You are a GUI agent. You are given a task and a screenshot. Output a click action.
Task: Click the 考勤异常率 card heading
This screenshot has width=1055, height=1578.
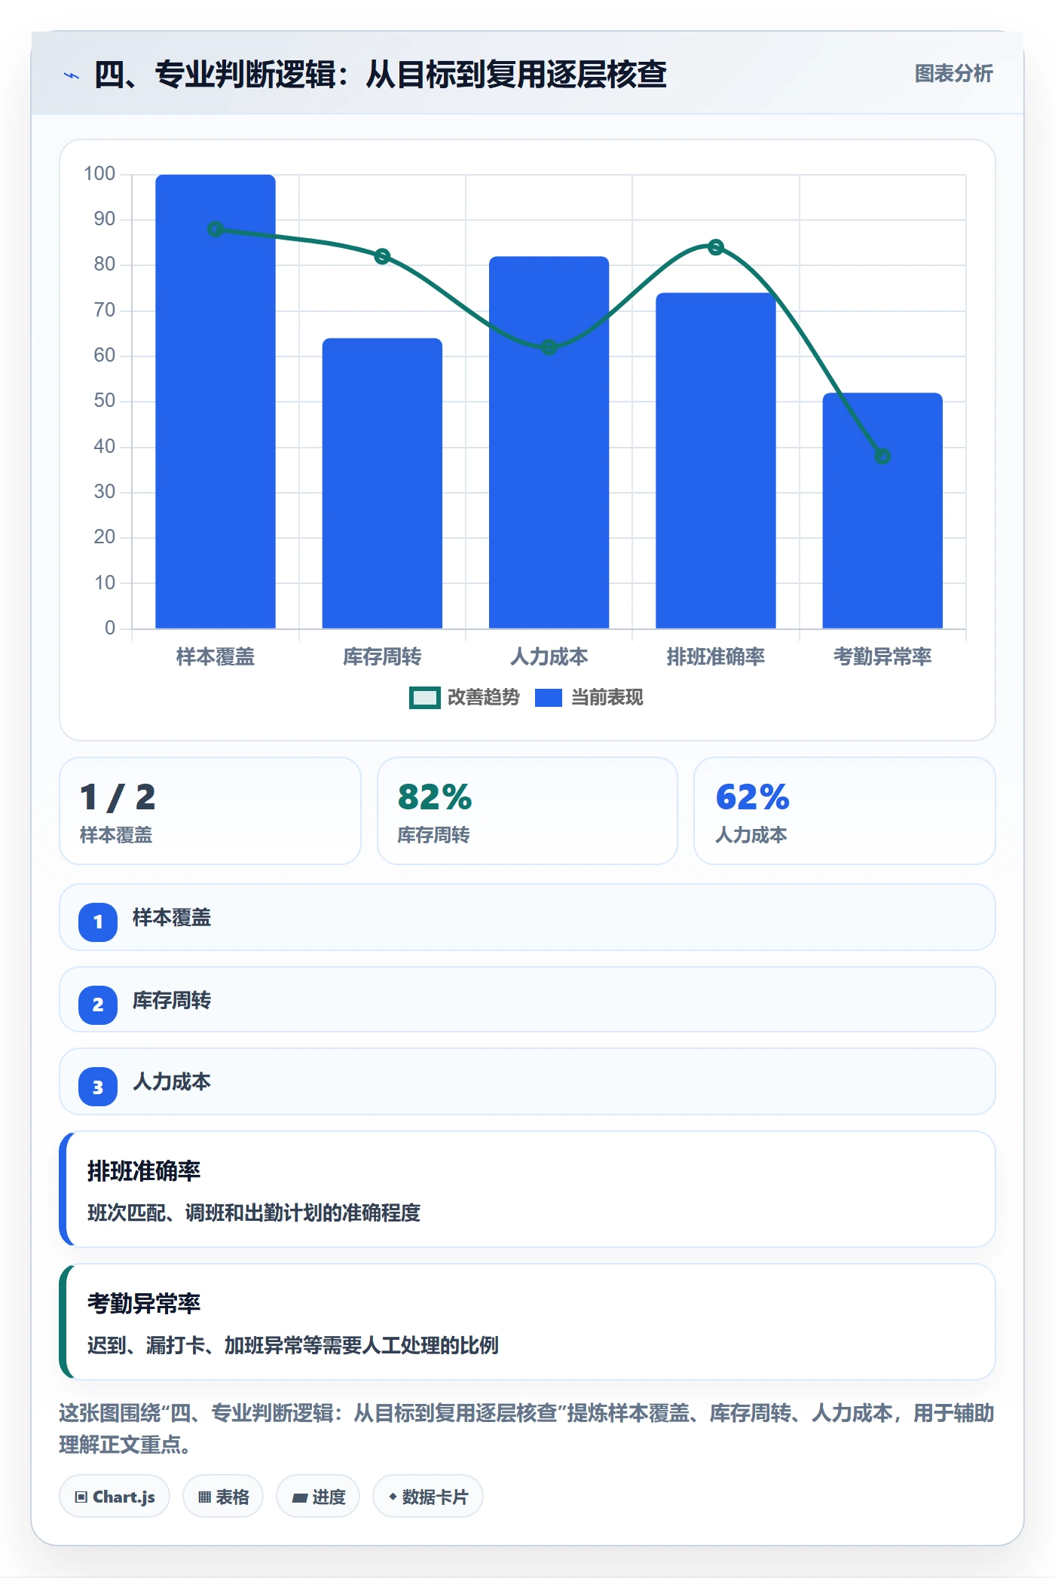tap(144, 1304)
